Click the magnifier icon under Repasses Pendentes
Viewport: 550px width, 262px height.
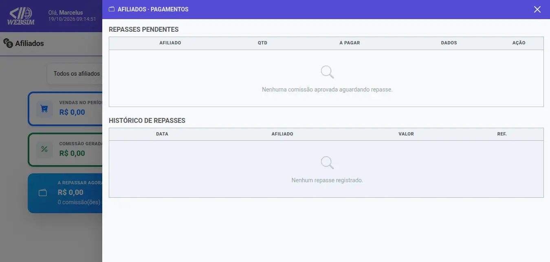327,72
